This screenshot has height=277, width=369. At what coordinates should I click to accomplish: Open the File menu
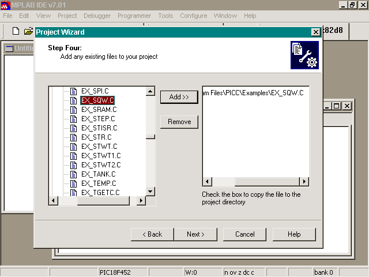pyautogui.click(x=7, y=16)
